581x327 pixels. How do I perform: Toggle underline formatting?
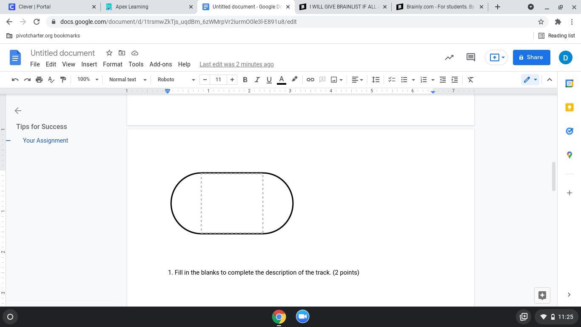click(269, 80)
